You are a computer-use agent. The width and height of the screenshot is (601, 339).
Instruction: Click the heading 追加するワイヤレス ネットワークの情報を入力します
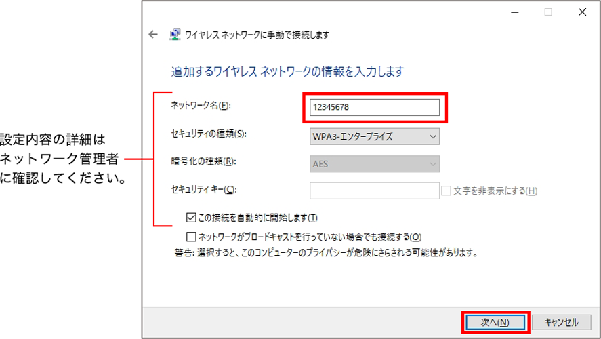click(287, 72)
